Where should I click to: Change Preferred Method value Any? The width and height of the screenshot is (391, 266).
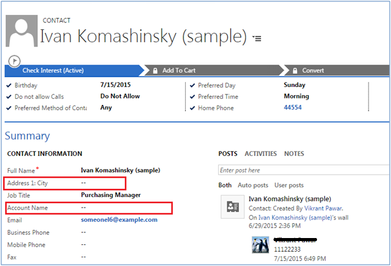coord(106,108)
